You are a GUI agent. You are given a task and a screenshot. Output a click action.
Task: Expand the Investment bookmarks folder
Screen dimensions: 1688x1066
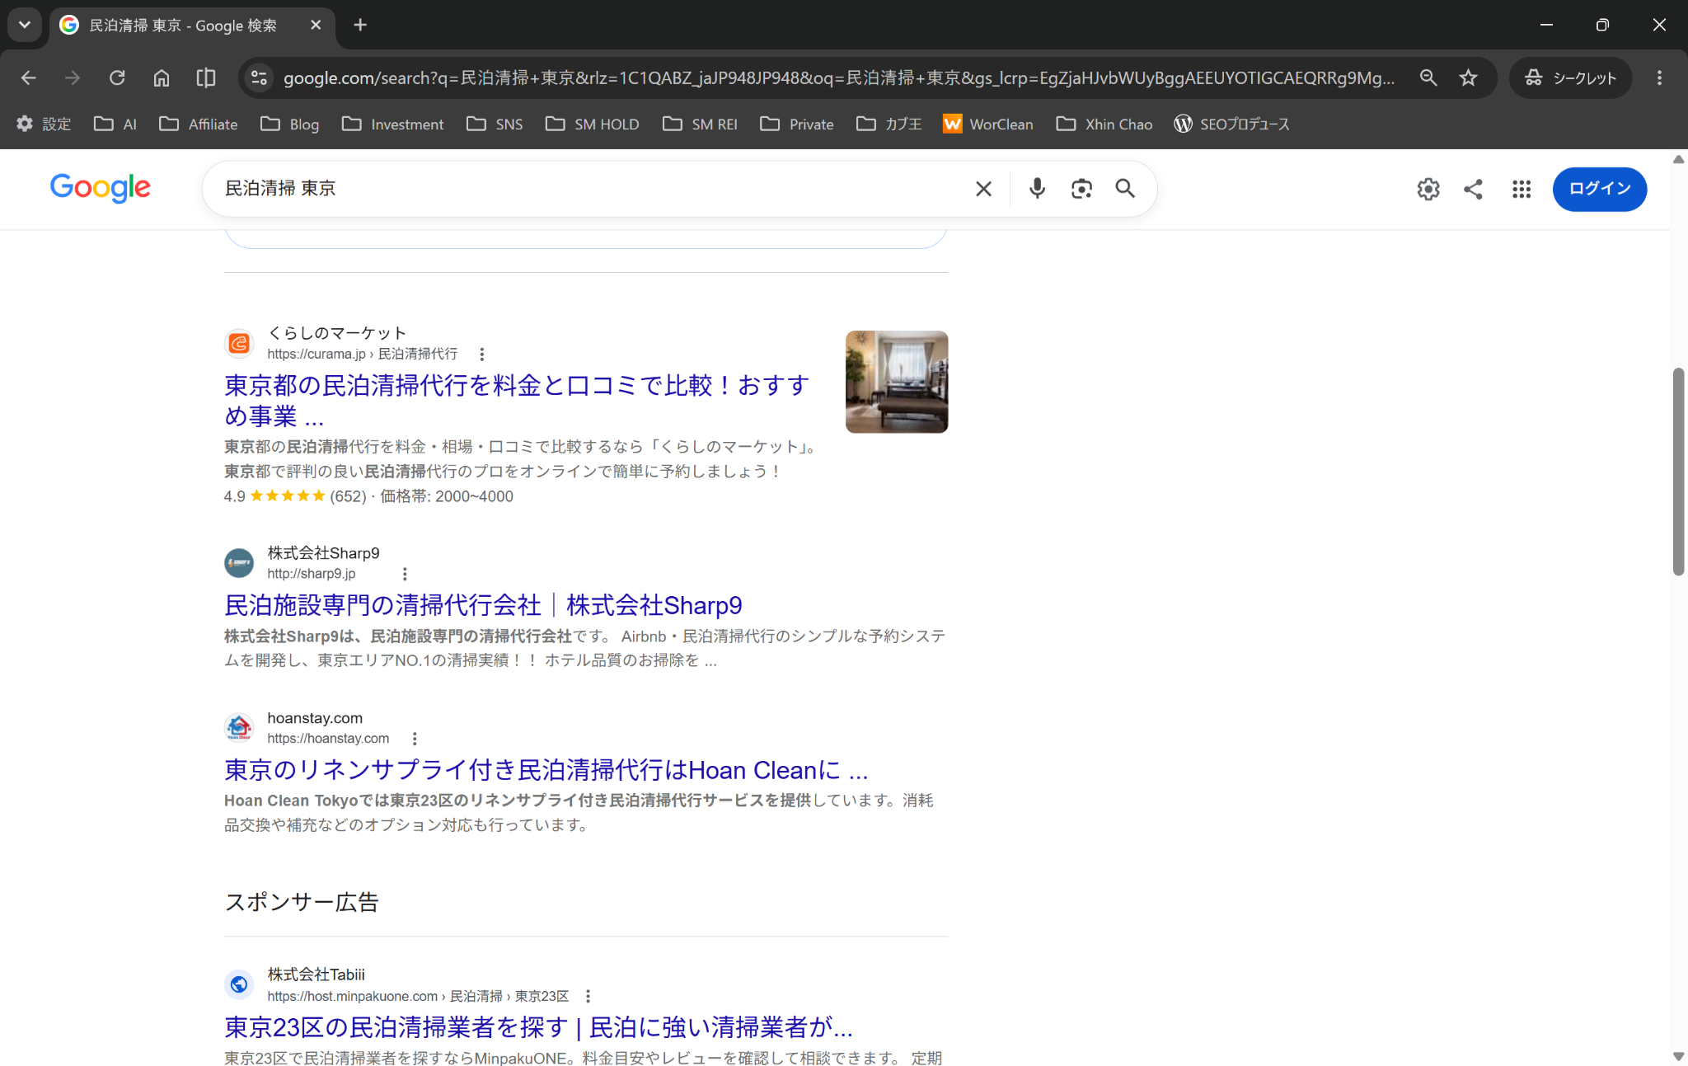click(x=393, y=124)
